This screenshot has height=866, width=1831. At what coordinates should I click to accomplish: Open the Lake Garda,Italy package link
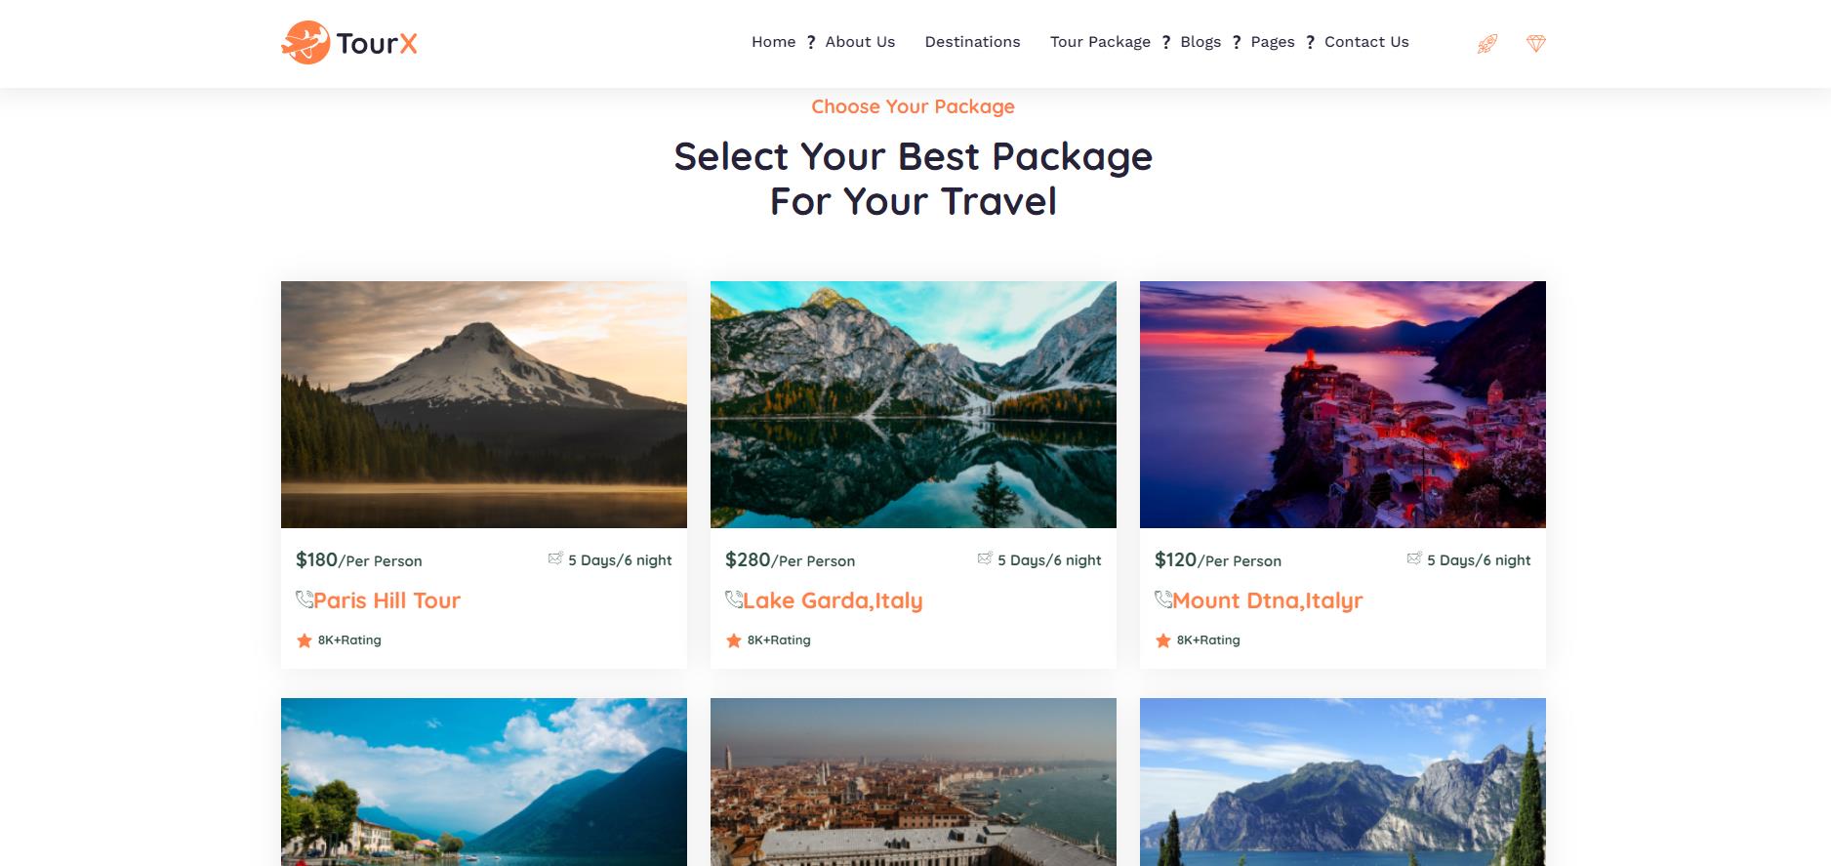[833, 600]
